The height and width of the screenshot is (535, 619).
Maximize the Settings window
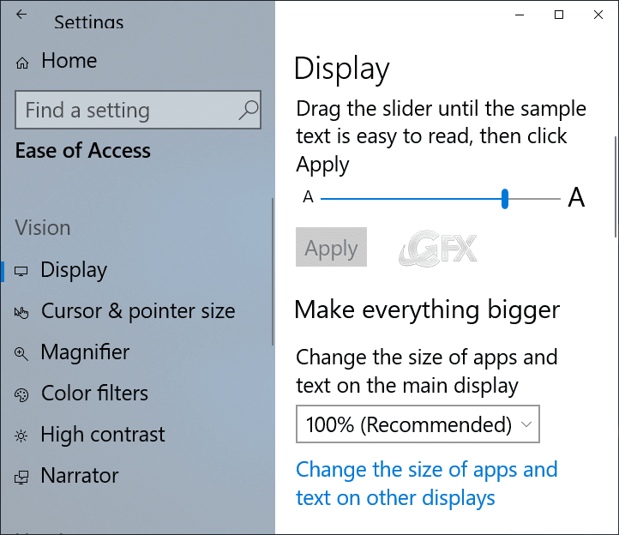click(559, 15)
